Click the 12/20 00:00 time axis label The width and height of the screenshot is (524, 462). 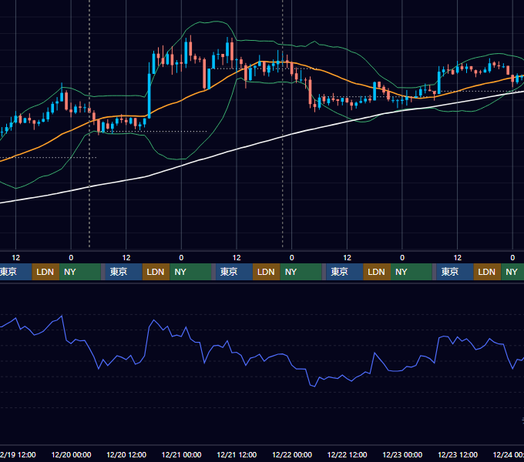click(x=71, y=454)
